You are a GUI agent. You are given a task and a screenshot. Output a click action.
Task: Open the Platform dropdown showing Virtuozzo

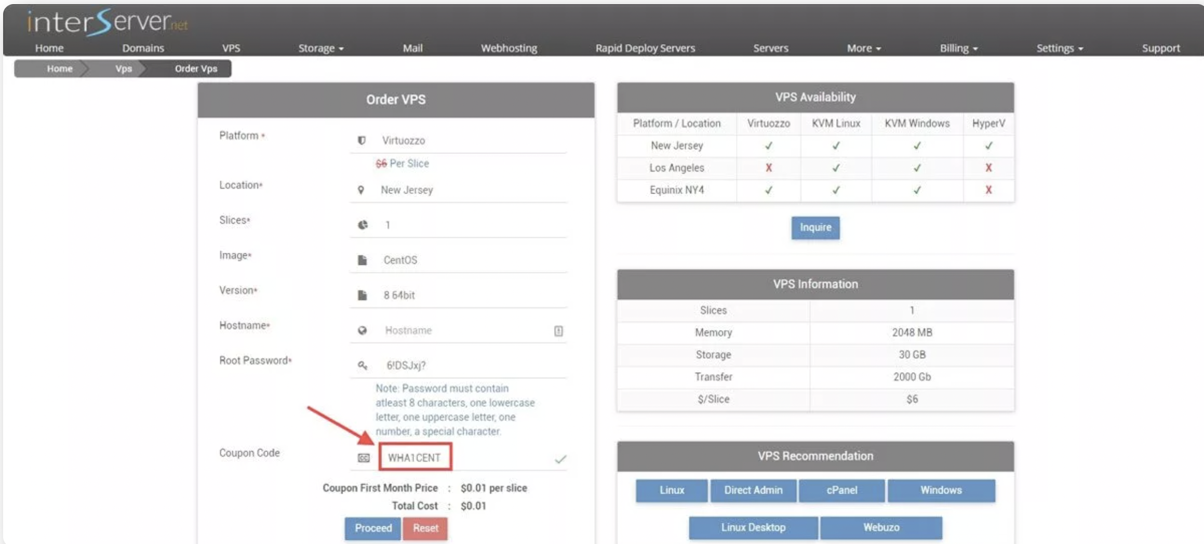pyautogui.click(x=458, y=140)
